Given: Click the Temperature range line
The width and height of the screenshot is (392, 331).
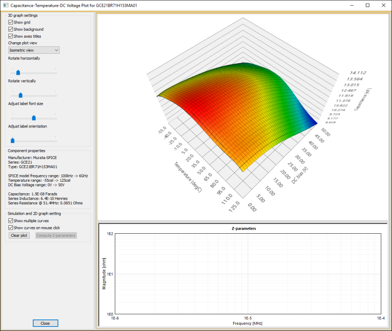Looking at the screenshot, I should pyautogui.click(x=39, y=180).
